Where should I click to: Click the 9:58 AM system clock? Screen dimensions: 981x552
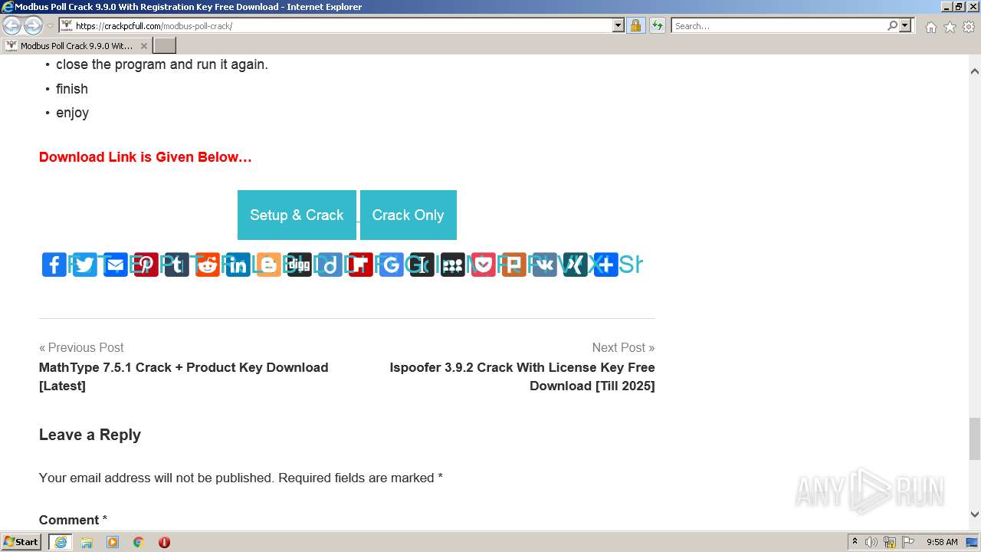click(942, 542)
